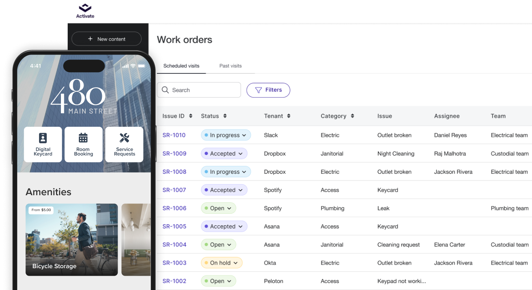
Task: Open status dropdown for SR-1006
Action: tap(218, 208)
